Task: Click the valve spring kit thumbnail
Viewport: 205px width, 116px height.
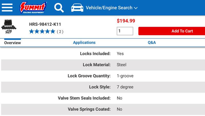Action: [9, 26]
